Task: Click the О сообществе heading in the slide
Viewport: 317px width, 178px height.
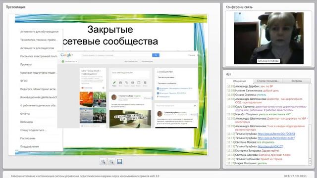Action: 165,72
